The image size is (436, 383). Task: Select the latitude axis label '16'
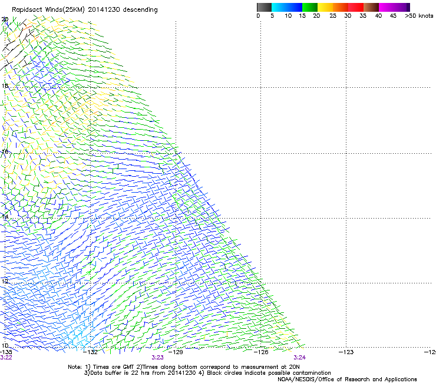pyautogui.click(x=5, y=152)
